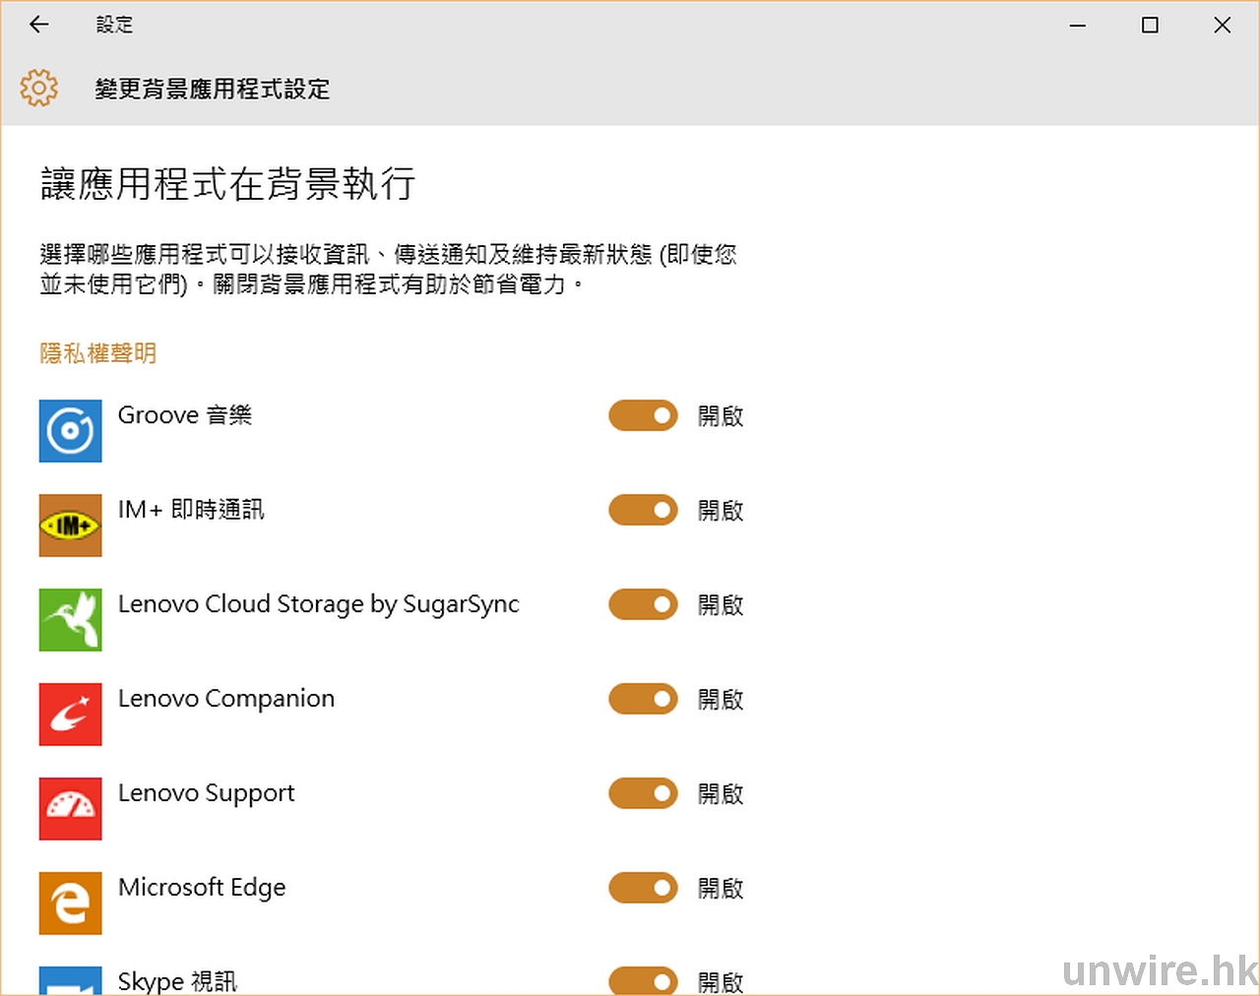This screenshot has width=1260, height=996.
Task: Click the 變更背景應用程式設定 header title
Action: 213,90
